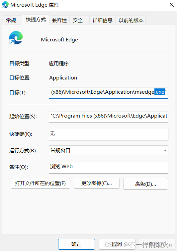This screenshot has height=251, width=177.
Task: Click the 更改图标(C)... button
Action: point(97,183)
